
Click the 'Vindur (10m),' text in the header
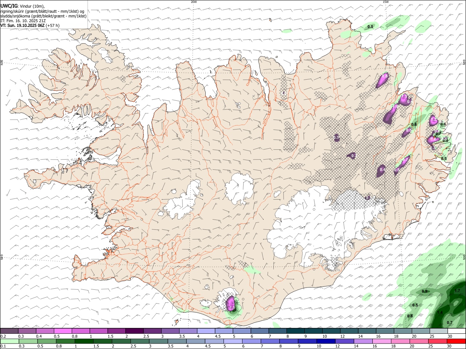pyautogui.click(x=32, y=7)
